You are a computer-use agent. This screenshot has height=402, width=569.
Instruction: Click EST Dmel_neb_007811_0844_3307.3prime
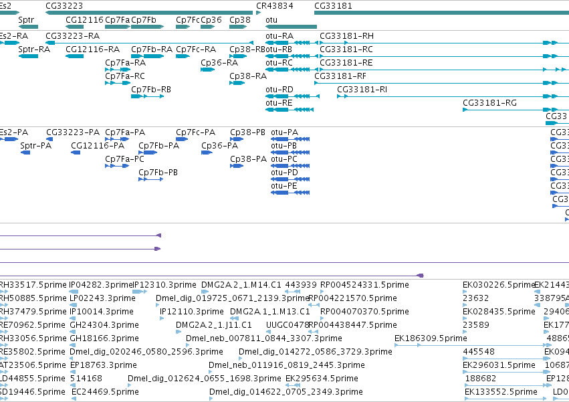188,345
